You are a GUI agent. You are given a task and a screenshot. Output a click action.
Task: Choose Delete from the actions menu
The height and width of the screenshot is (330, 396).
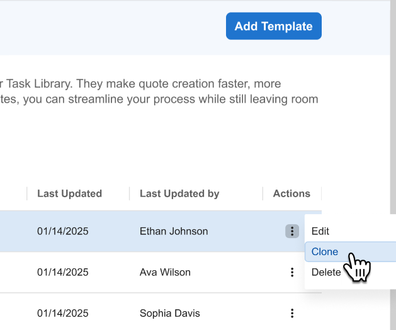tap(326, 272)
